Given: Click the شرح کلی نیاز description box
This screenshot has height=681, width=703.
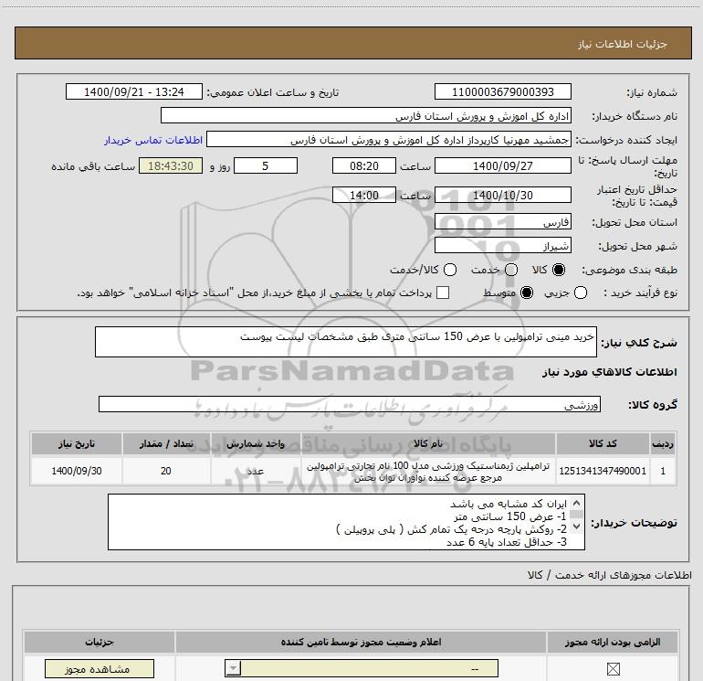Looking at the screenshot, I should 346,342.
